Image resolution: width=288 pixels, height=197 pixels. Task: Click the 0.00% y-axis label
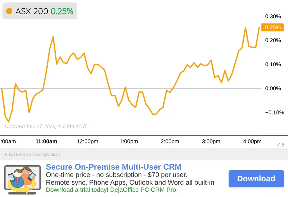click(273, 88)
